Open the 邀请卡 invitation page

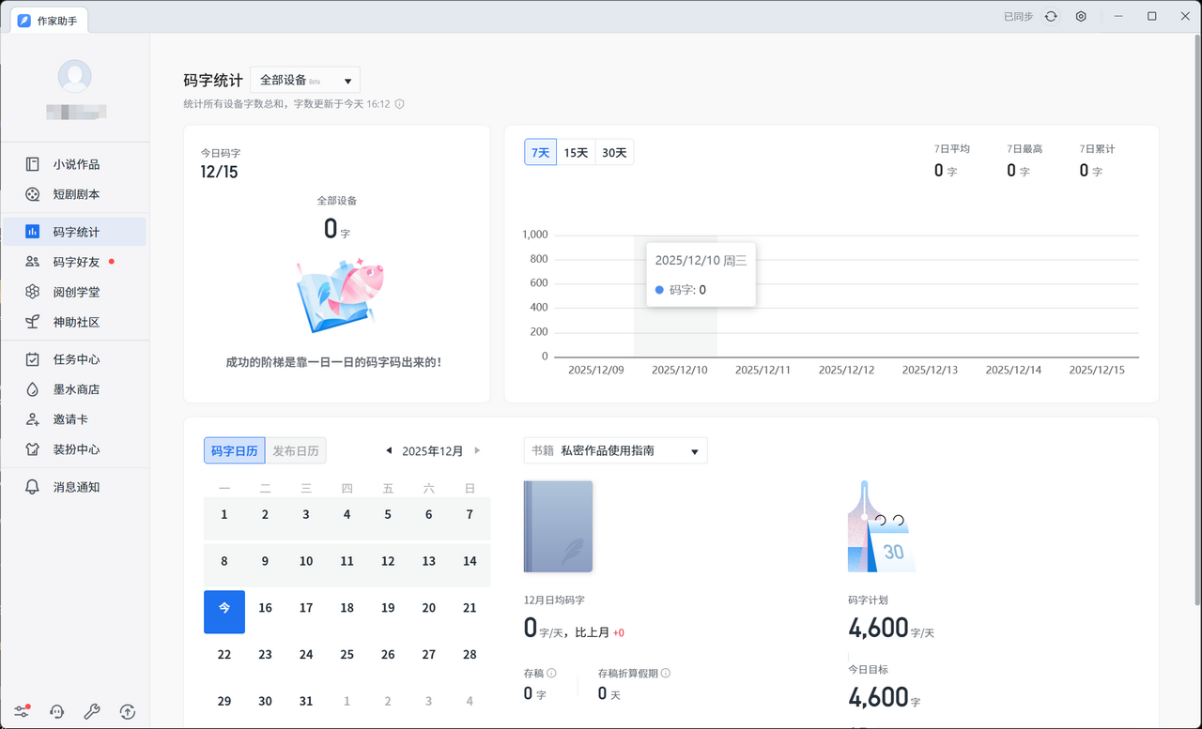75,418
